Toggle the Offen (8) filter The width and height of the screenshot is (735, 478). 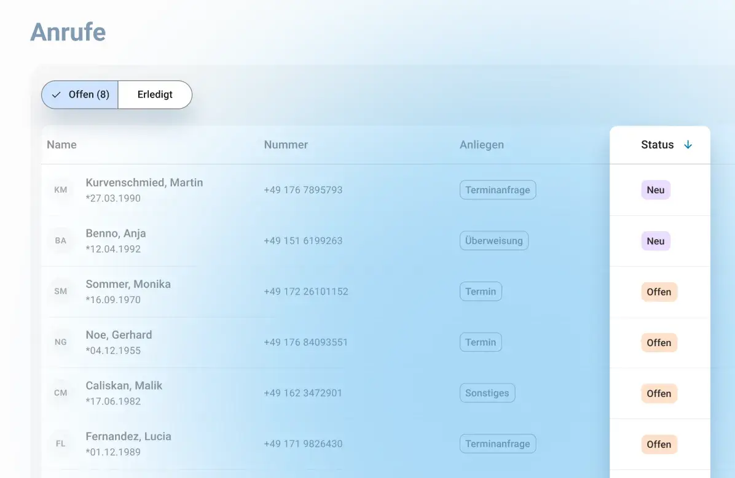pyautogui.click(x=80, y=94)
